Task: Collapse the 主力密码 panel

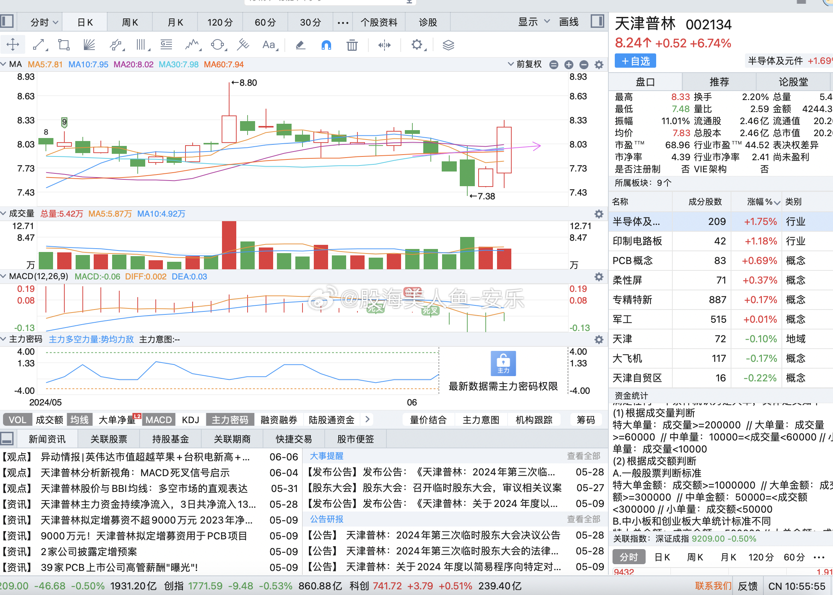Action: pos(3,339)
